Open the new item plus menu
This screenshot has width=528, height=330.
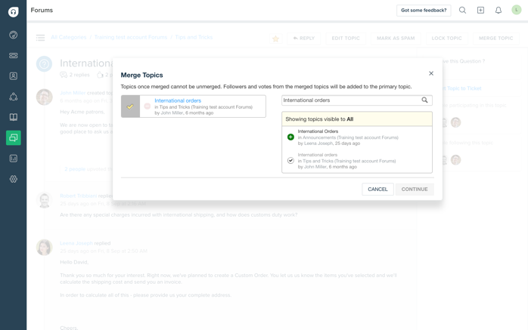[x=480, y=11]
